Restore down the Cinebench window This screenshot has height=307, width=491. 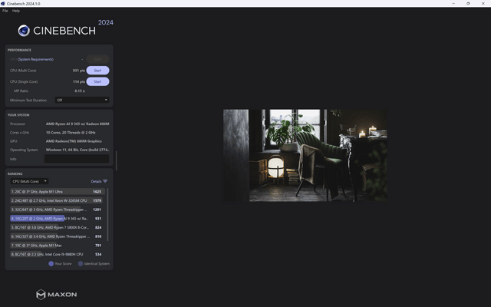(x=468, y=3)
